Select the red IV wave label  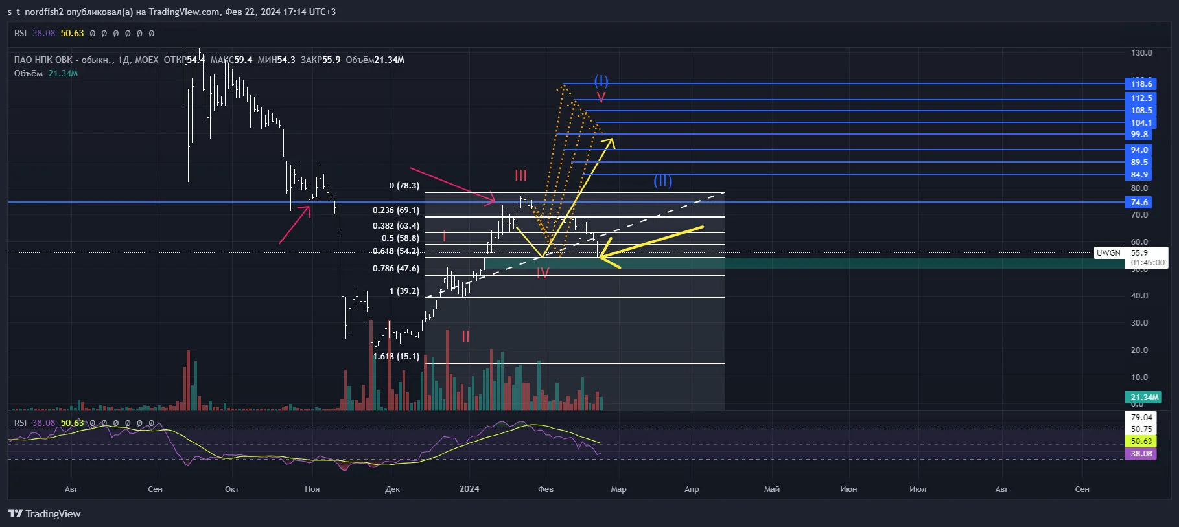point(543,274)
